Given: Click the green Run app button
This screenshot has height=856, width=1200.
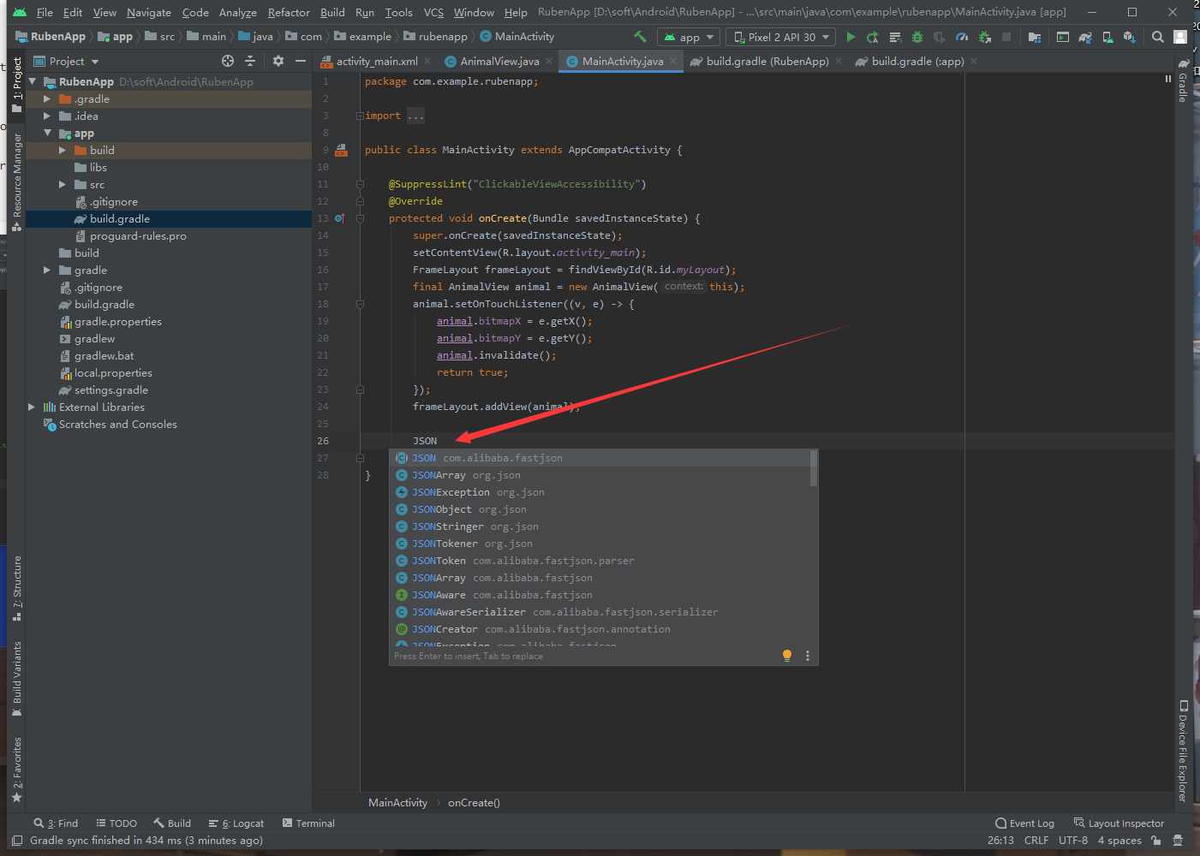Looking at the screenshot, I should (851, 37).
